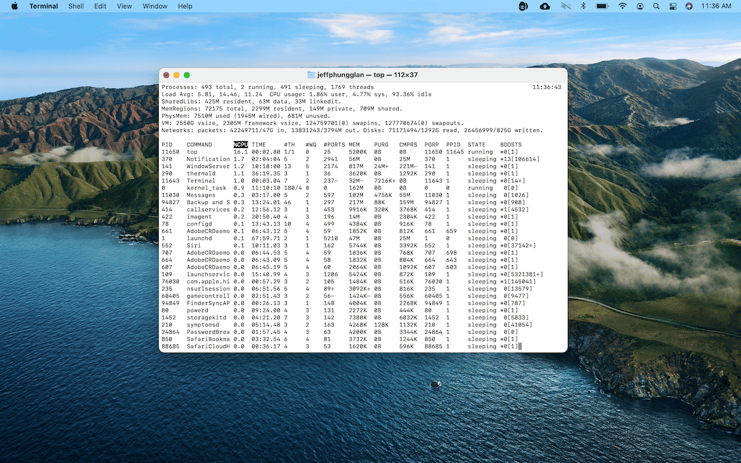
Task: Click the muted volume icon
Action: point(565,6)
